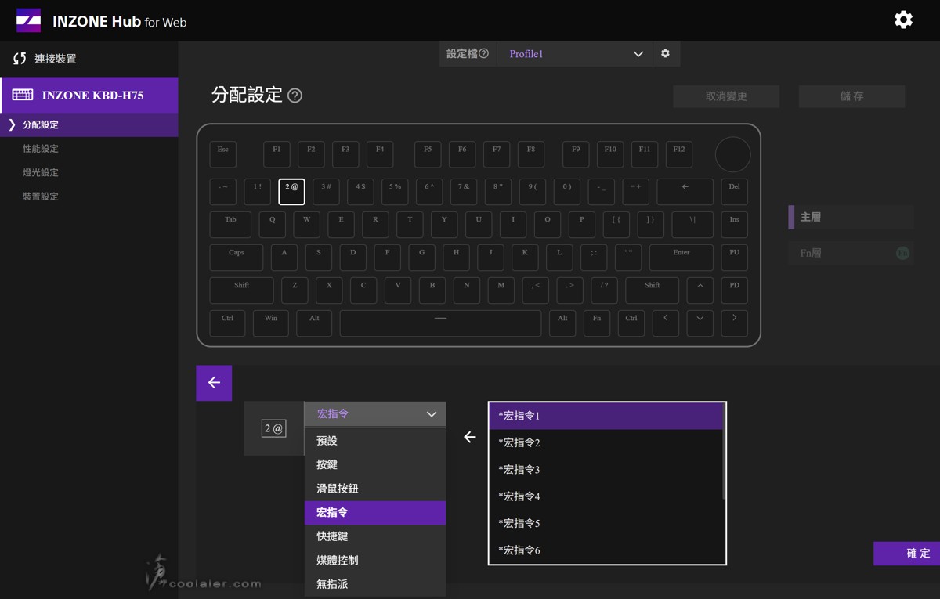Click the help icon beside 設定檔
This screenshot has width=940, height=599.
pyautogui.click(x=483, y=53)
